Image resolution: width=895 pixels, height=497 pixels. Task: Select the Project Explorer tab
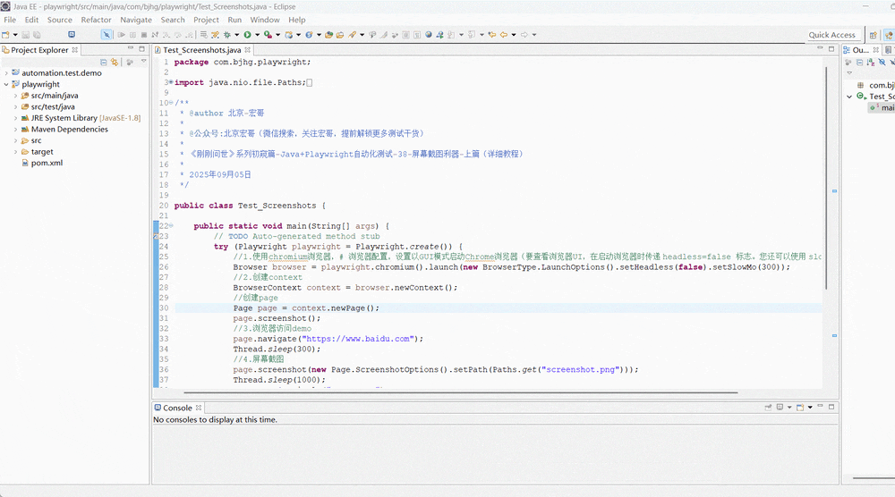[39, 50]
